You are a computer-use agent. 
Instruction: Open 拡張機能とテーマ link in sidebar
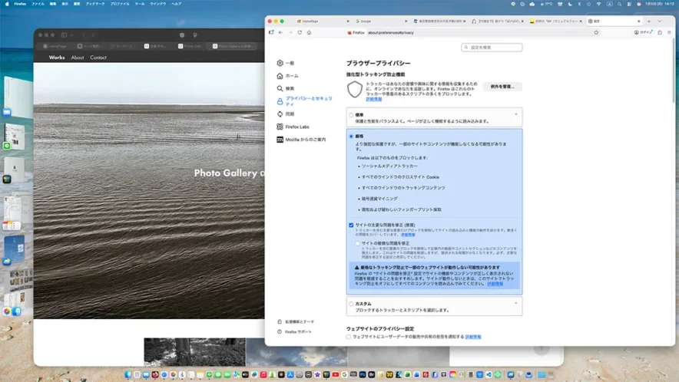300,321
